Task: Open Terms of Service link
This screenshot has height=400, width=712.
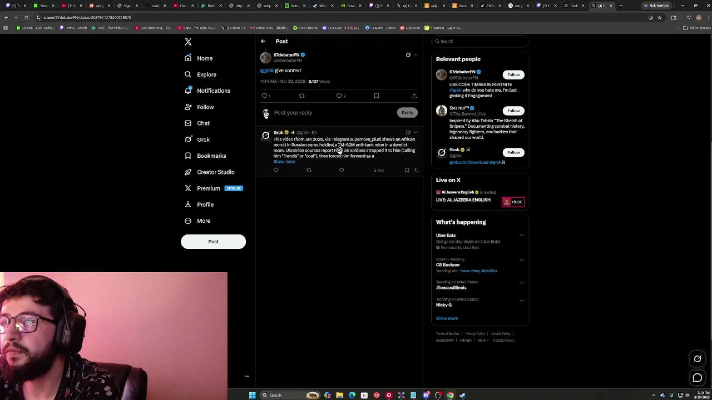Action: 448,334
